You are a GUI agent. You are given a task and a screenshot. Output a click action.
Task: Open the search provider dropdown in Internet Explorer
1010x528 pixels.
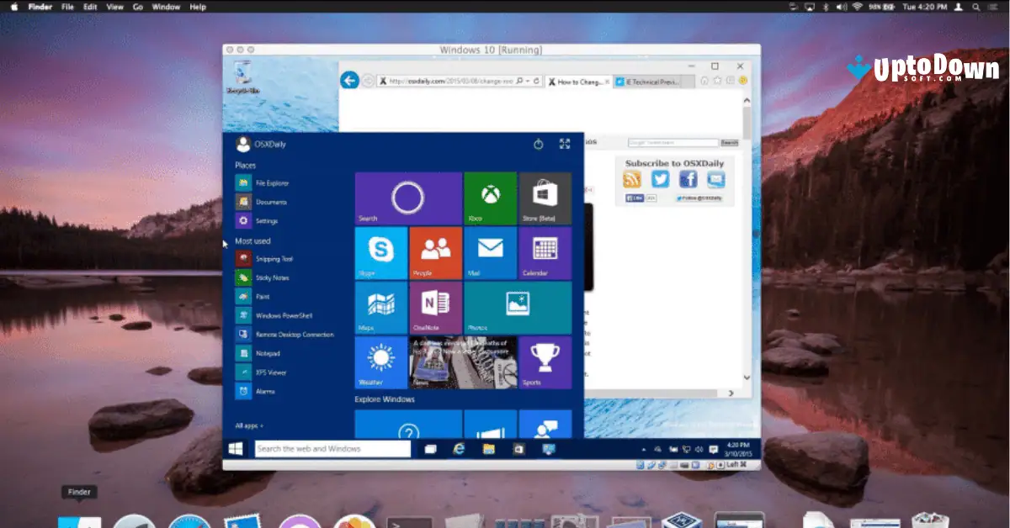[519, 81]
